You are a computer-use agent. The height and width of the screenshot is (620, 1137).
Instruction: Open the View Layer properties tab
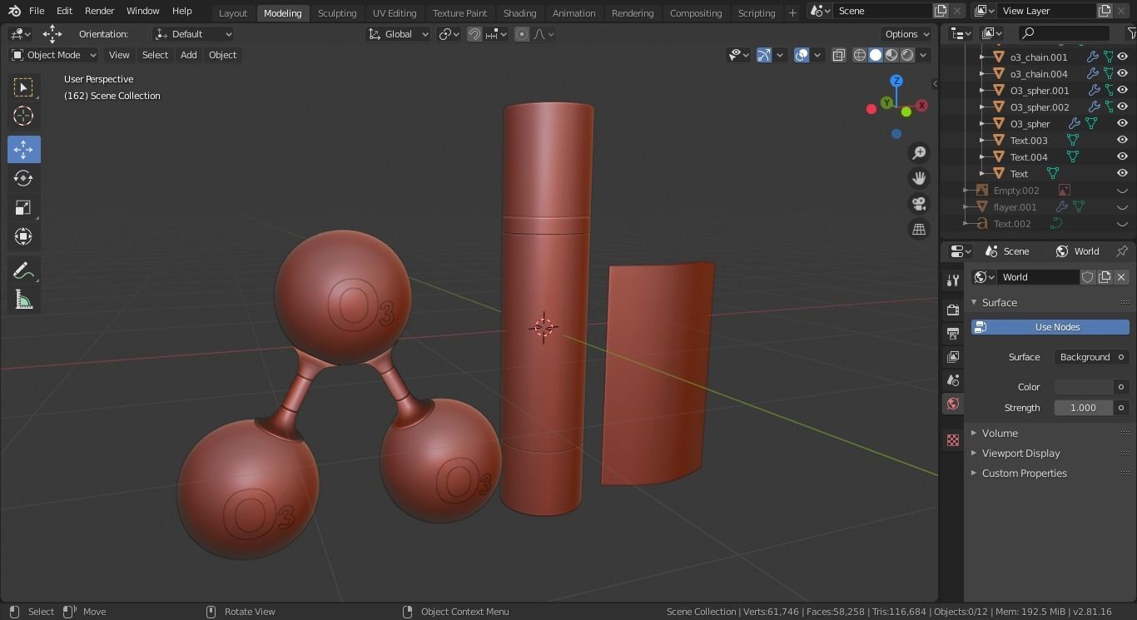click(x=953, y=356)
